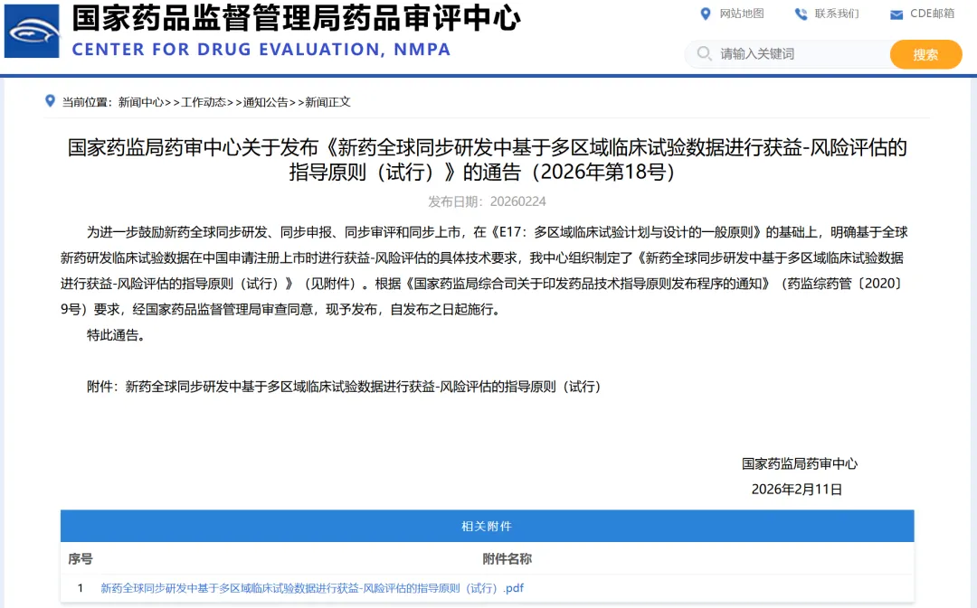Click the 序号 column header
Image resolution: width=977 pixels, height=608 pixels.
pyautogui.click(x=81, y=559)
